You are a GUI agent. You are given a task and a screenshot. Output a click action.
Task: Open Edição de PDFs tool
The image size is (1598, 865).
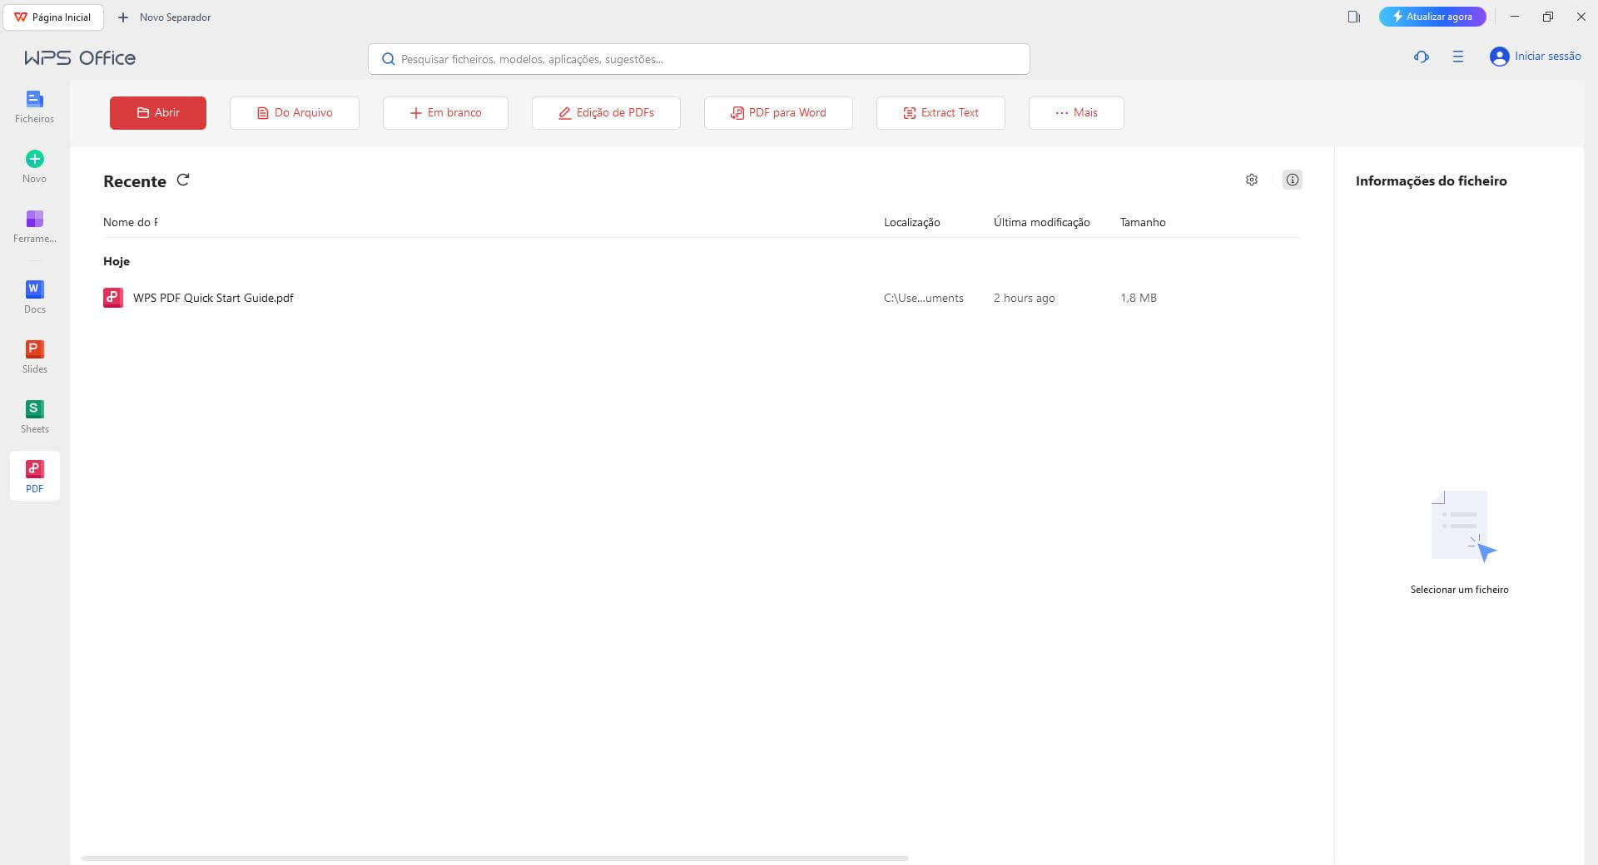click(606, 113)
